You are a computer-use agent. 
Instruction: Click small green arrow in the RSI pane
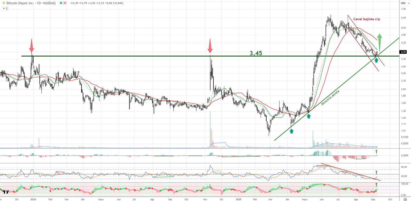coord(376,172)
